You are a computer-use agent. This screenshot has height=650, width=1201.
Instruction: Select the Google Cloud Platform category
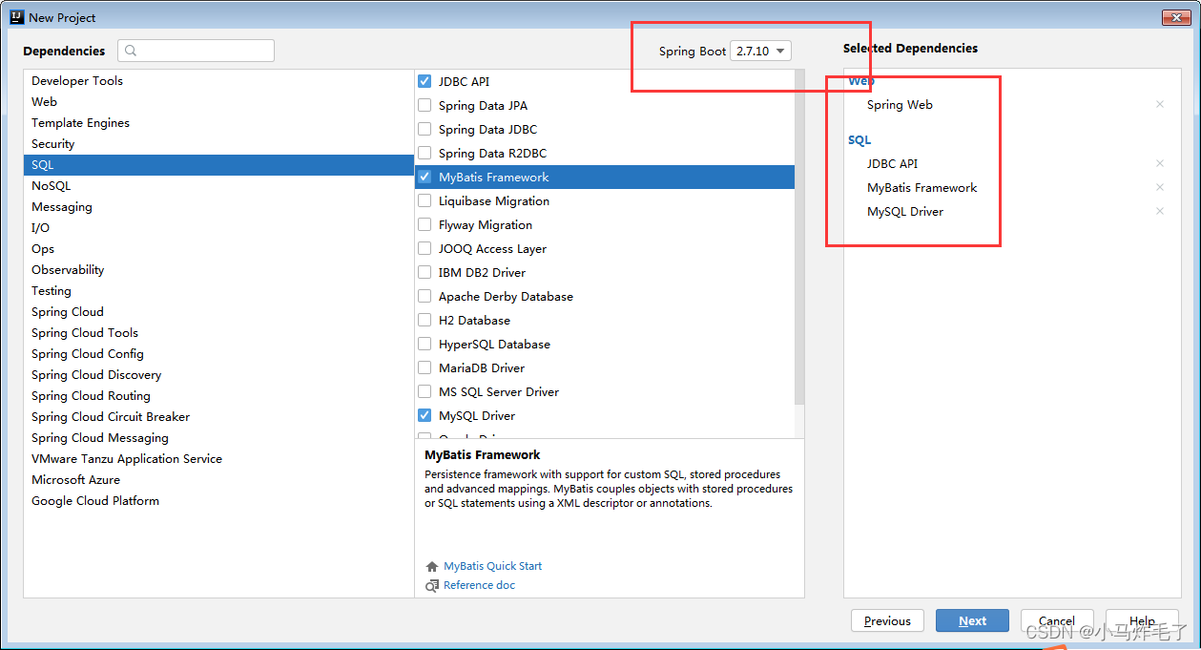pyautogui.click(x=218, y=501)
